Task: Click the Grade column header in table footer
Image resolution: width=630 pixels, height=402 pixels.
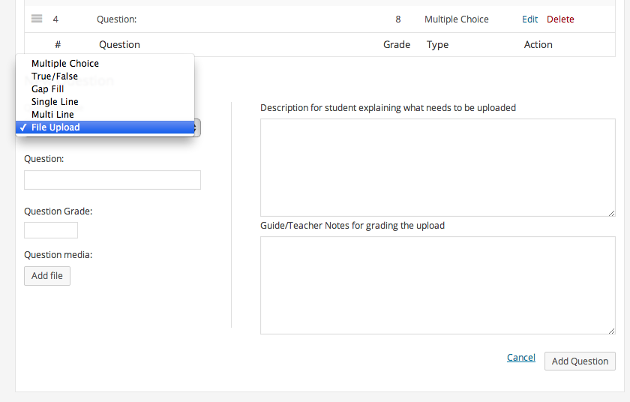Action: (397, 45)
